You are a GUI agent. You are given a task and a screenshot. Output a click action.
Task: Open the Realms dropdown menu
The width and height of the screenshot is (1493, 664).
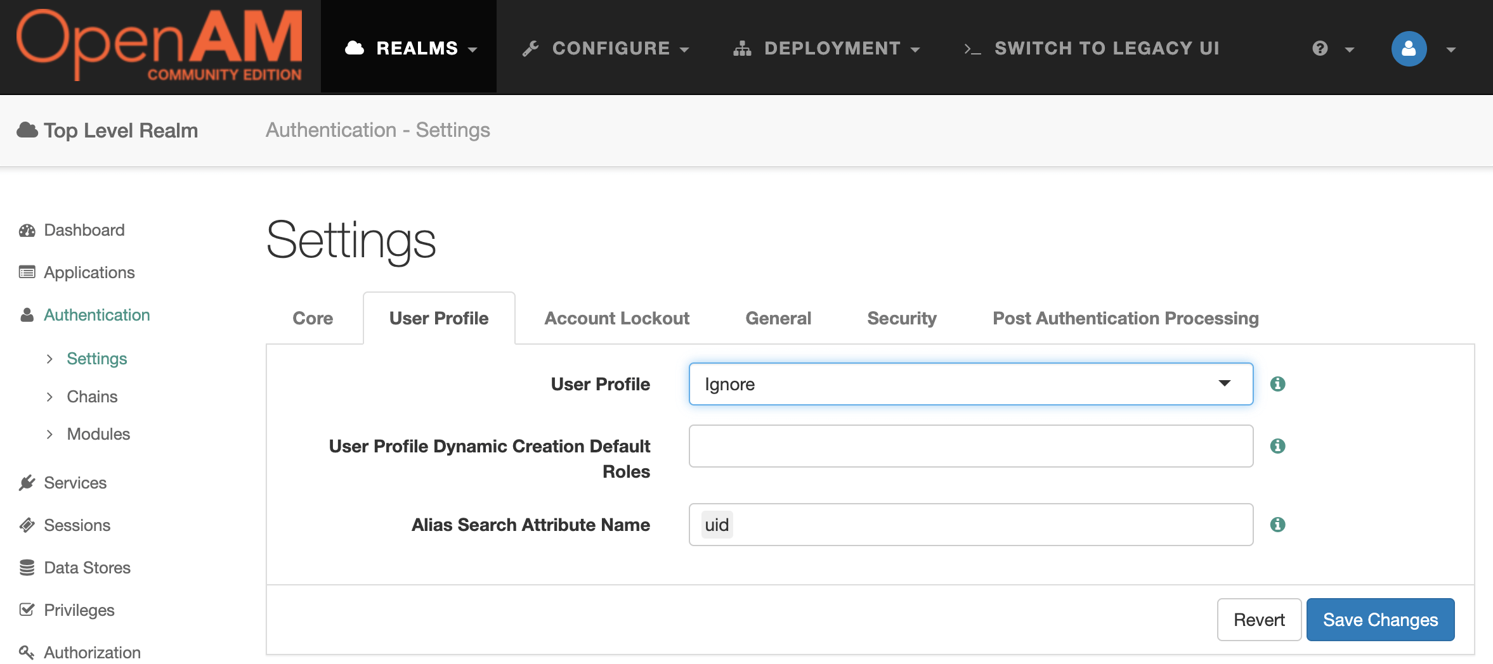(x=410, y=48)
